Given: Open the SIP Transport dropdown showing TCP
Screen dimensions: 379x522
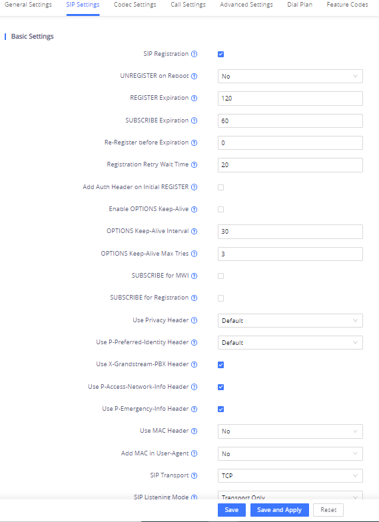Looking at the screenshot, I should (x=290, y=475).
